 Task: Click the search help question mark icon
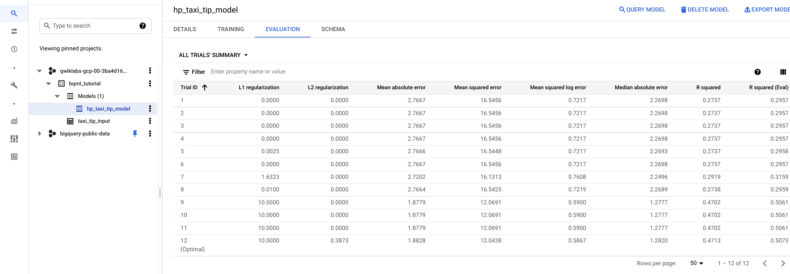143,26
